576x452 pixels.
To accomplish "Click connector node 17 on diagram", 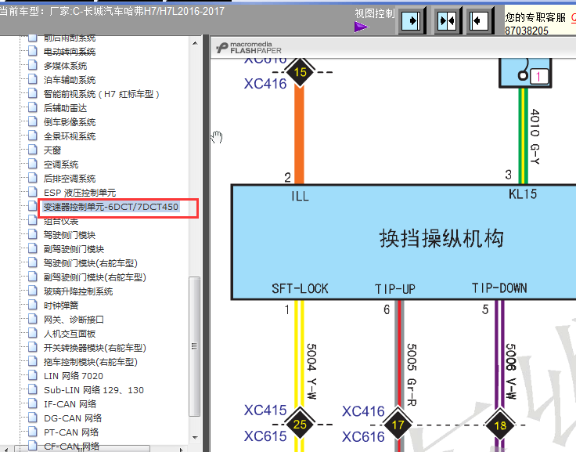I will [x=398, y=425].
